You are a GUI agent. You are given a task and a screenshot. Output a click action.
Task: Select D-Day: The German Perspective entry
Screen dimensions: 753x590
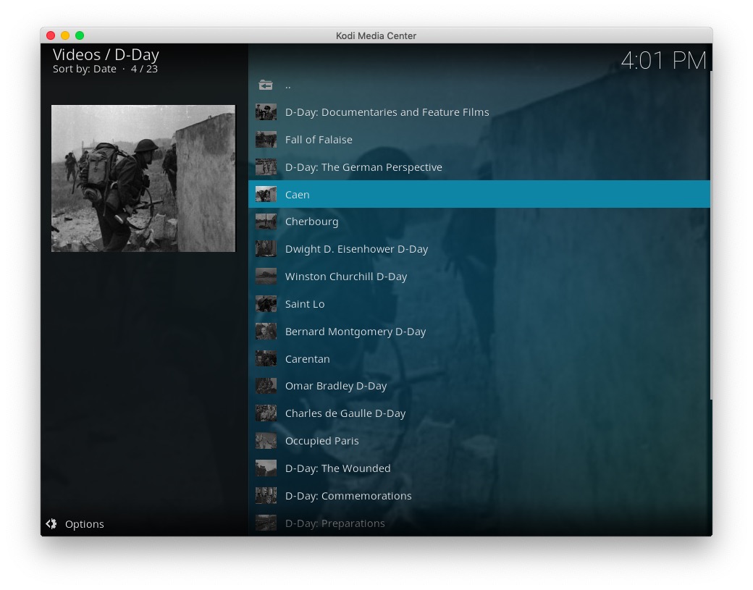pos(363,167)
